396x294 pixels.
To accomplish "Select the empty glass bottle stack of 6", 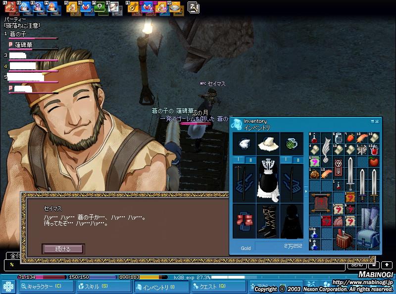I will click(x=338, y=138).
